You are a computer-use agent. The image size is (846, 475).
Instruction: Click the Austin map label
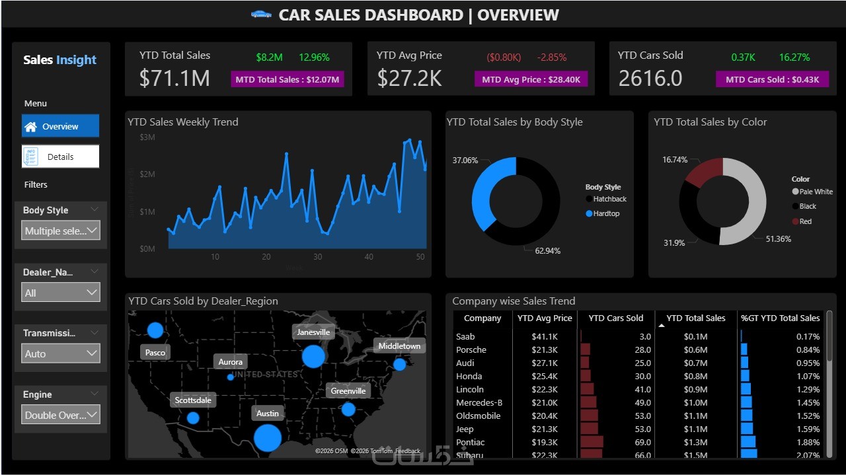coord(268,413)
